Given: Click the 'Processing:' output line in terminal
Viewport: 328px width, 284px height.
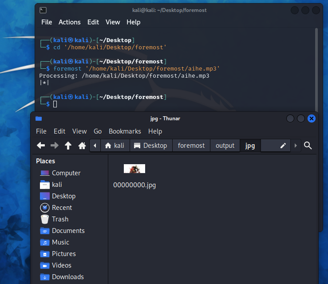Looking at the screenshot, I should point(124,76).
